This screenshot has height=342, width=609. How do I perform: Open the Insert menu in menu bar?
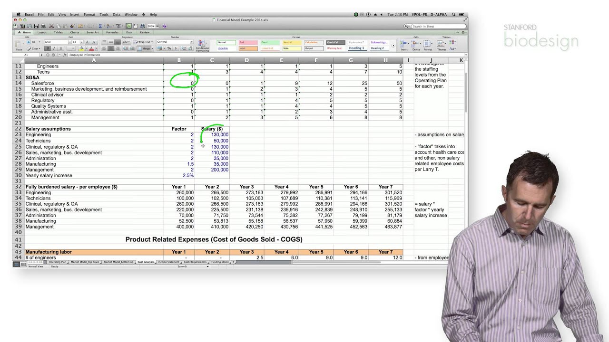75,15
